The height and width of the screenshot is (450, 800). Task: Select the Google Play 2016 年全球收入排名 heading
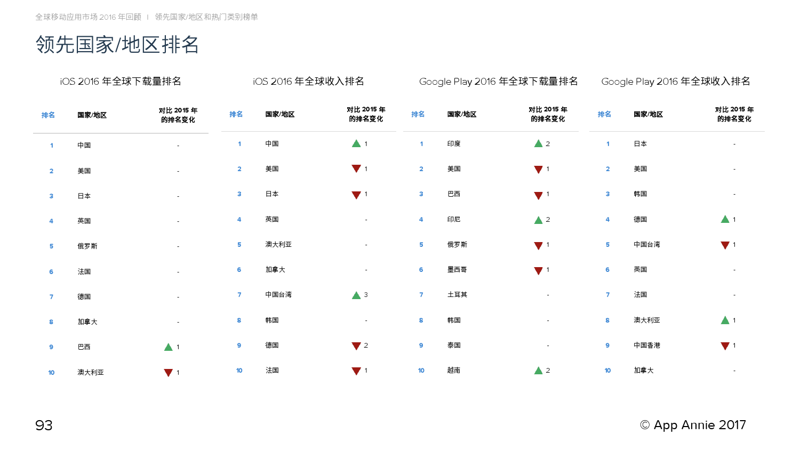(x=676, y=82)
